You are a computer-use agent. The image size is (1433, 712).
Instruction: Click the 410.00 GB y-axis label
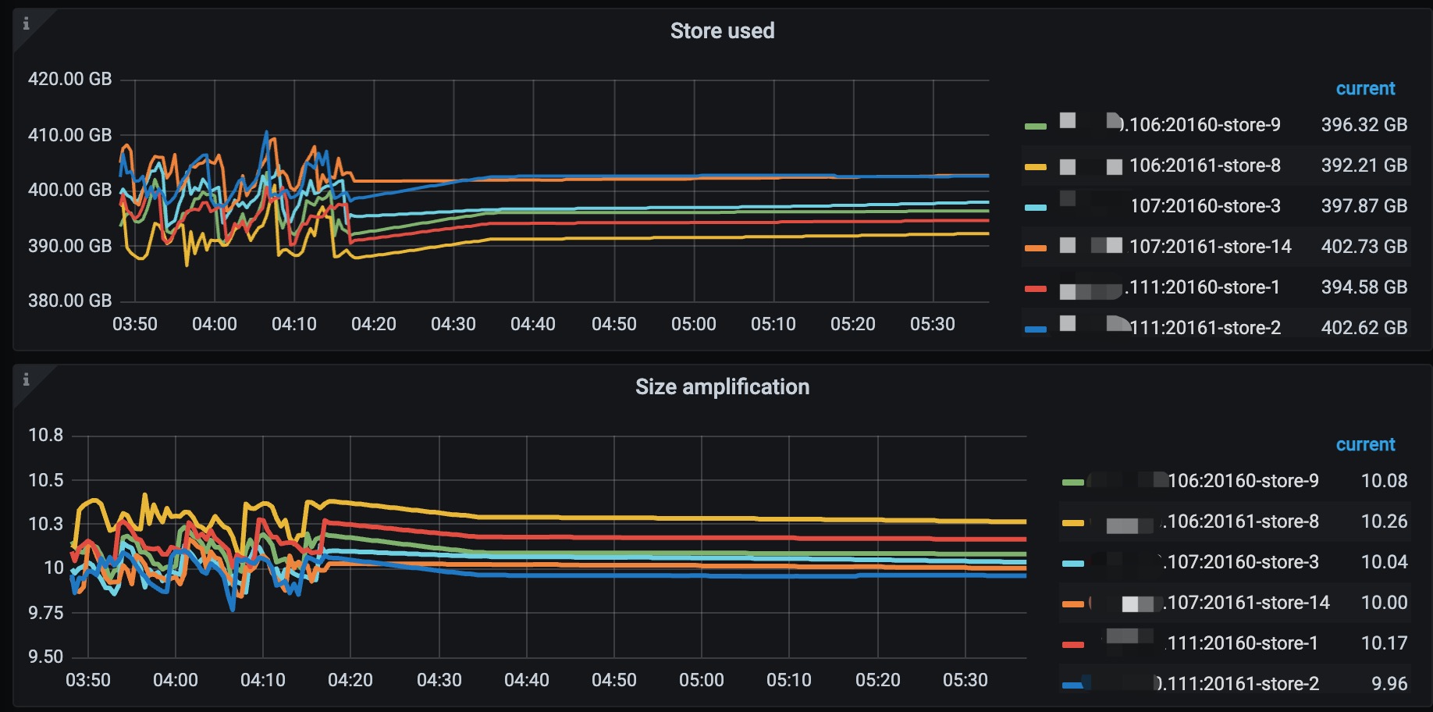70,135
